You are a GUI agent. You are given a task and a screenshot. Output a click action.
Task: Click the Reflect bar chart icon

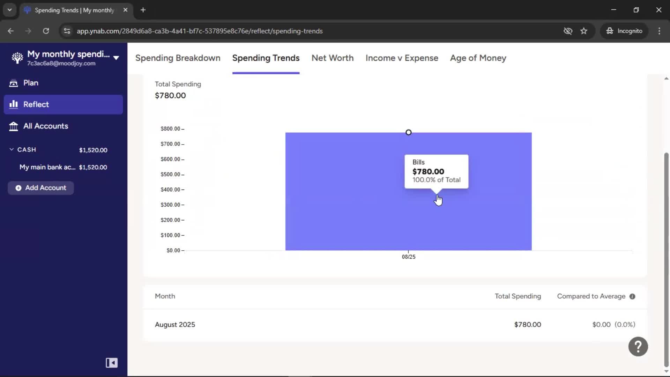point(13,104)
